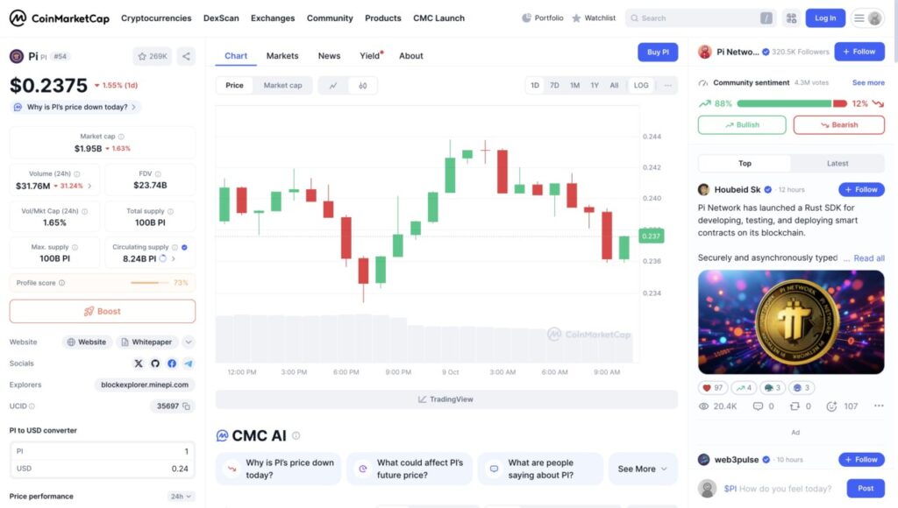Screen dimensions: 898x508
Task: Click the X (Twitter) social icon
Action: (139, 363)
